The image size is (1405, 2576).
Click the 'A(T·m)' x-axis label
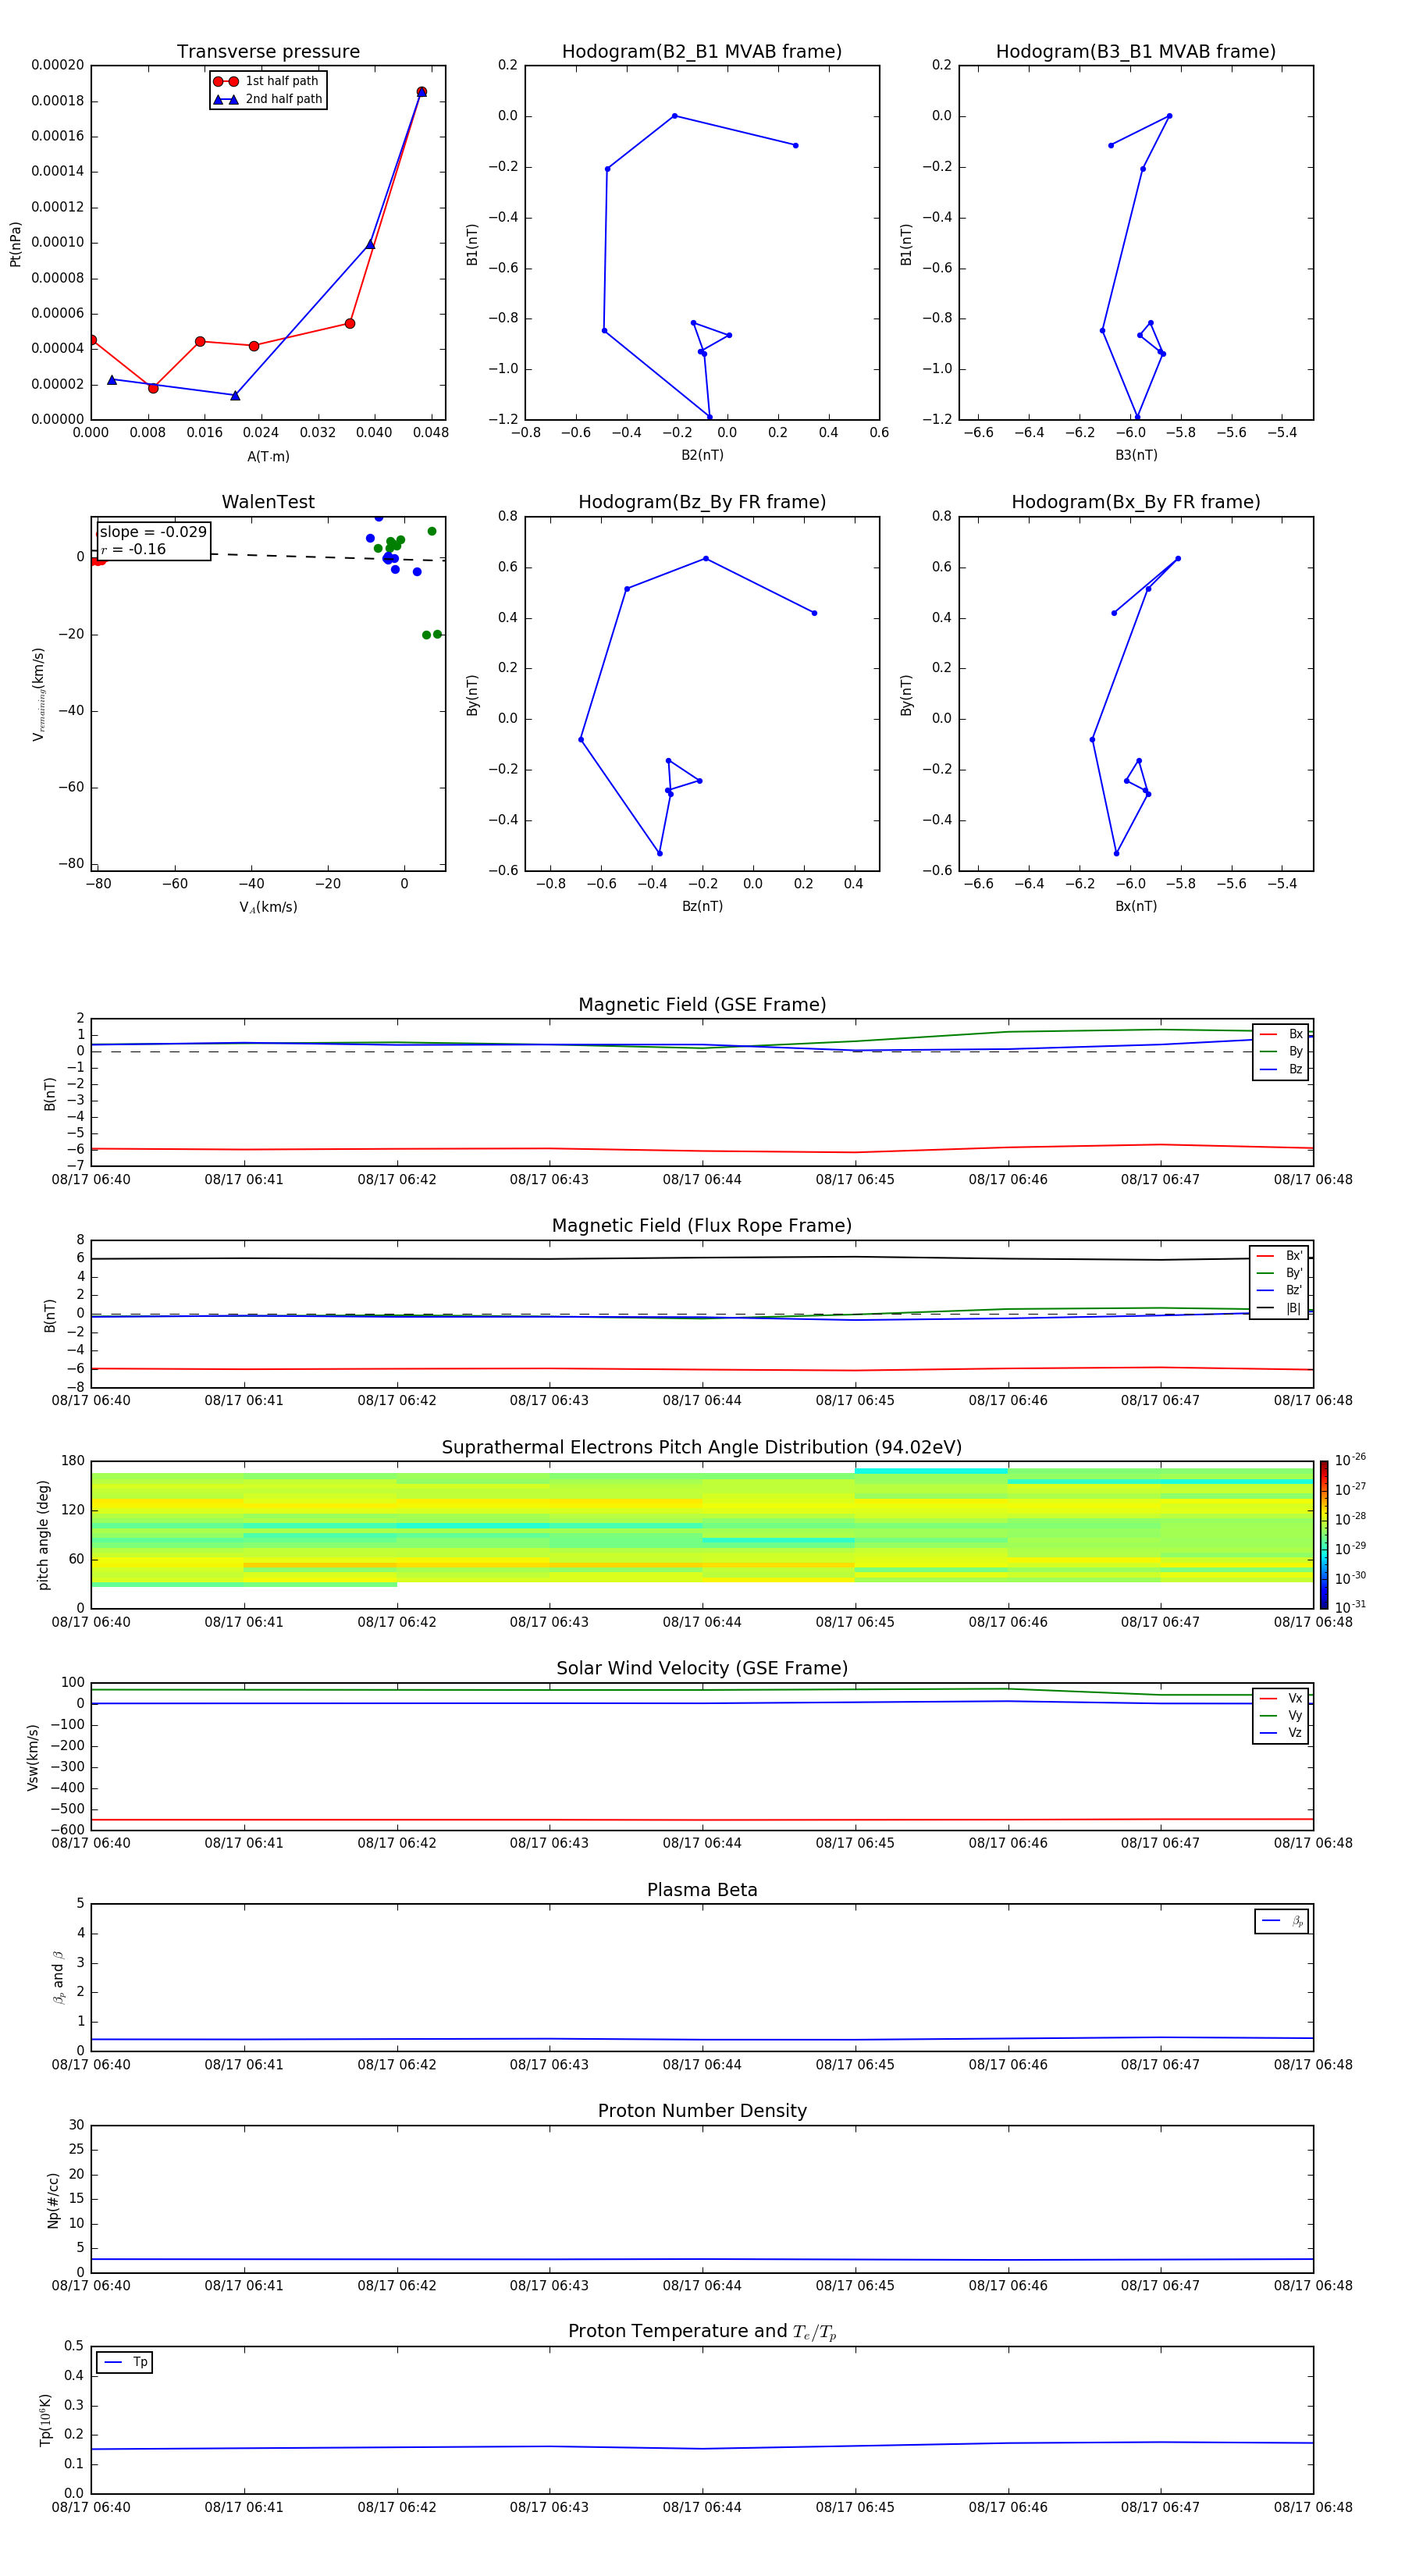coord(268,456)
